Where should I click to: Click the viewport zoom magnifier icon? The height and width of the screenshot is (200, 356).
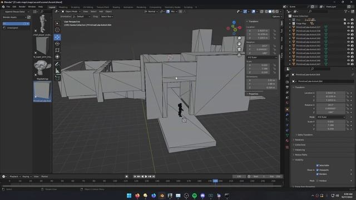(x=239, y=38)
